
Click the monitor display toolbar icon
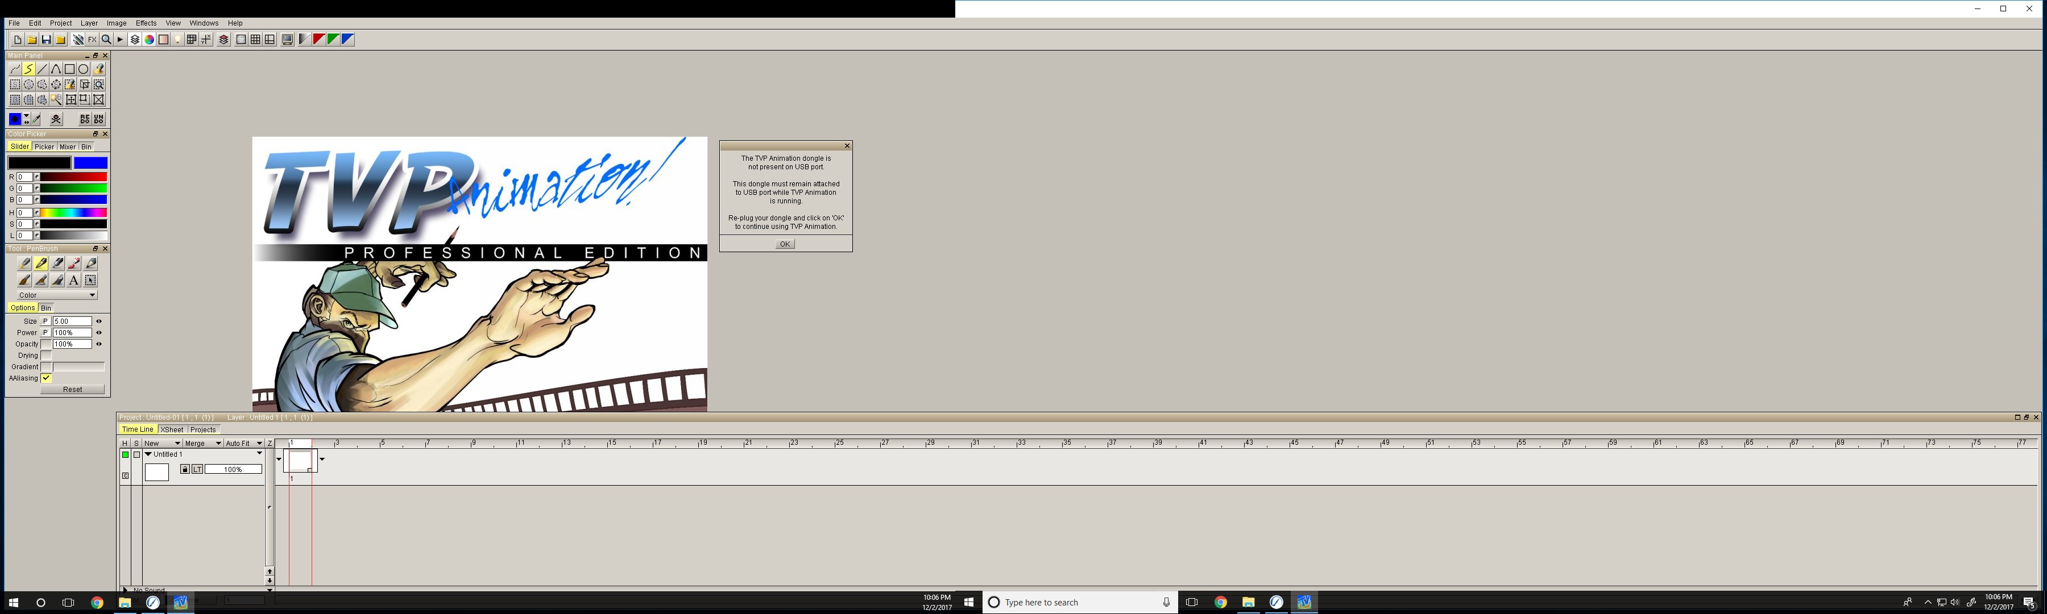click(288, 40)
